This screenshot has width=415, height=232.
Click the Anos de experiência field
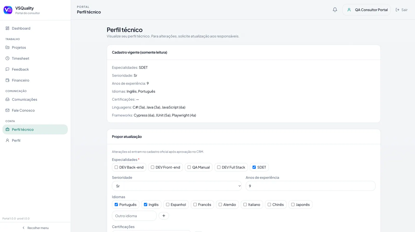(x=310, y=186)
